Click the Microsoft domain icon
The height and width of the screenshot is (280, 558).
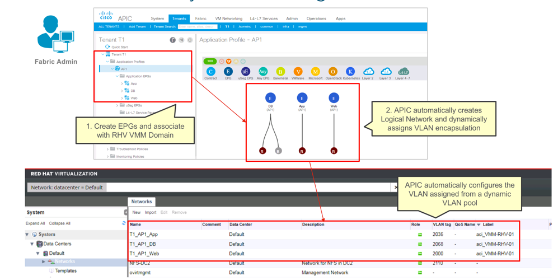click(x=315, y=72)
